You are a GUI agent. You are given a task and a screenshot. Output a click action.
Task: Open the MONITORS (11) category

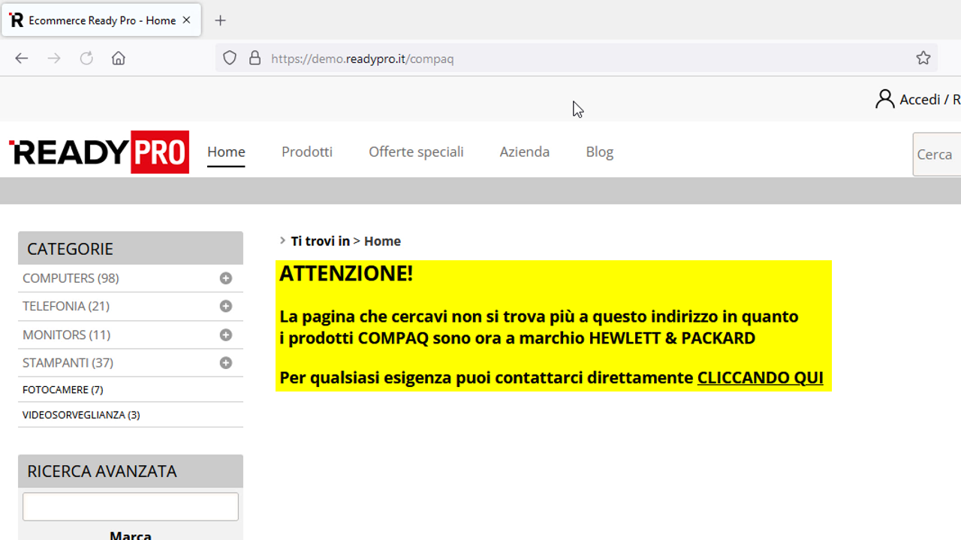pyautogui.click(x=66, y=334)
